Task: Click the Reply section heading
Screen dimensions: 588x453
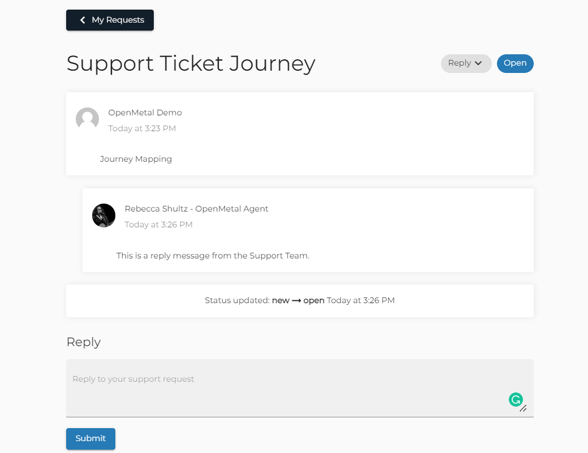Action: point(84,342)
